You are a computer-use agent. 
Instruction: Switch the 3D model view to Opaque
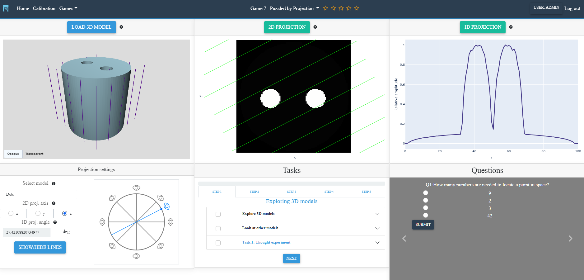click(x=13, y=154)
